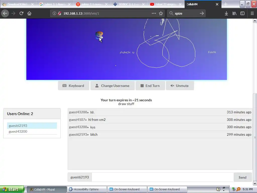Click the '313 minutes ago' timestamp
Viewport: 257px width, 193px height.
(239, 112)
